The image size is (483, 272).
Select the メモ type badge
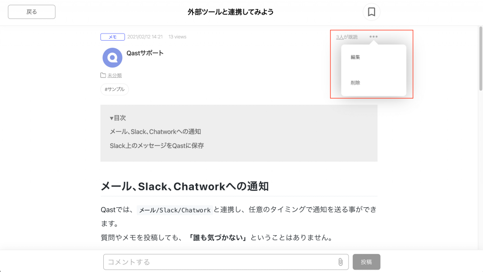[112, 36]
